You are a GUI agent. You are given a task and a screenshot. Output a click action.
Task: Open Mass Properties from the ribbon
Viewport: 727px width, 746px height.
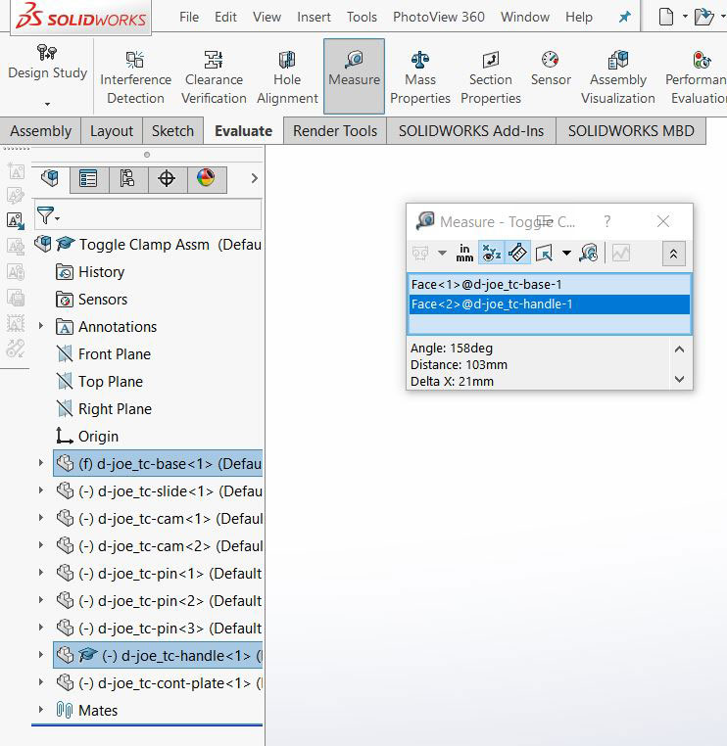420,77
